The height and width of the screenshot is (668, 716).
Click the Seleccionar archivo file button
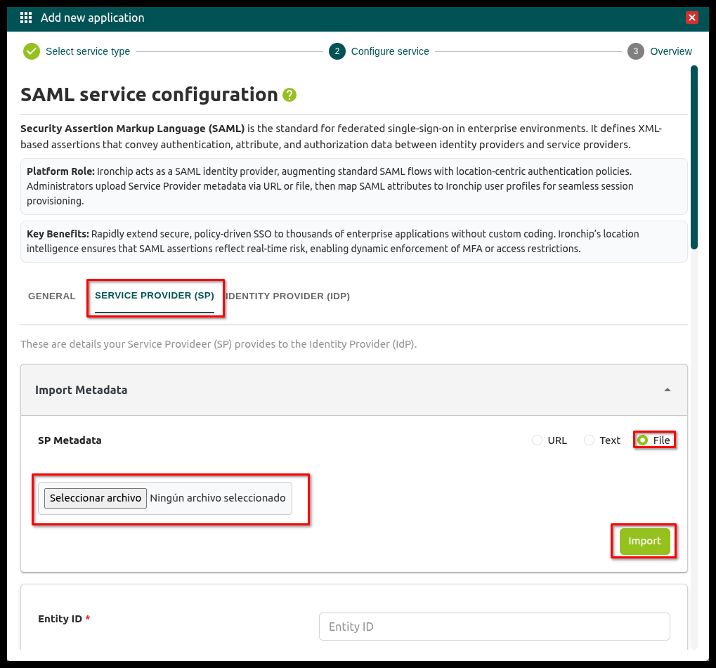pyautogui.click(x=96, y=498)
